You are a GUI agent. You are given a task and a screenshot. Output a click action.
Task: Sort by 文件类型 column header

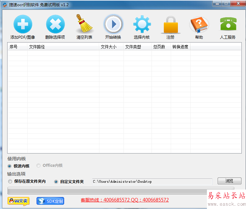pos(137,47)
